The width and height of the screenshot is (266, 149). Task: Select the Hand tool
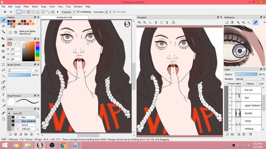pyautogui.click(x=3, y=119)
